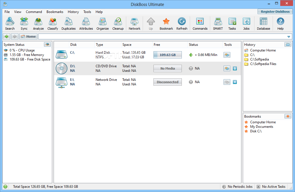Screen dimensions: 295x192
Task: Click the System Status panel icon
Action: tap(47, 44)
